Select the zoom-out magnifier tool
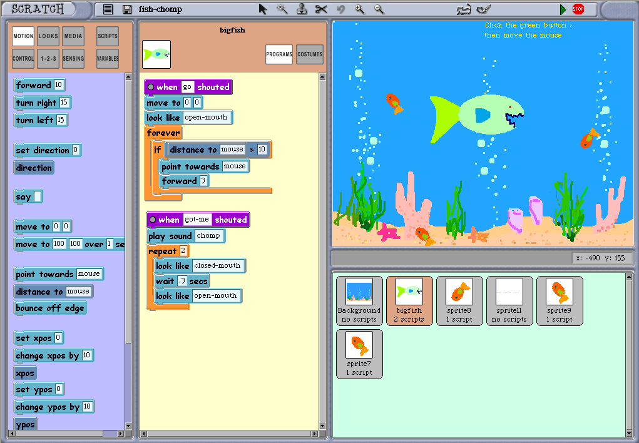The height and width of the screenshot is (443, 639). click(379, 9)
